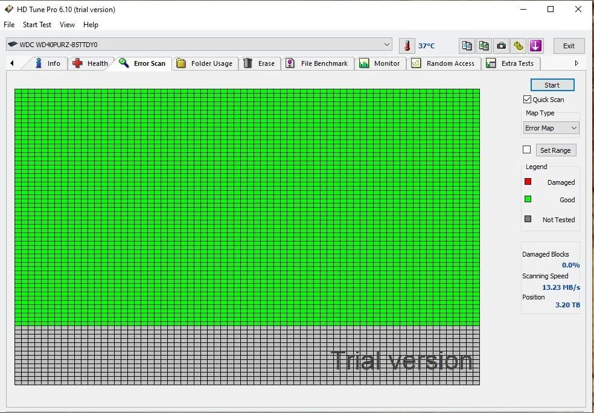Switch to the Info tab
This screenshot has height=413, width=594.
(47, 63)
